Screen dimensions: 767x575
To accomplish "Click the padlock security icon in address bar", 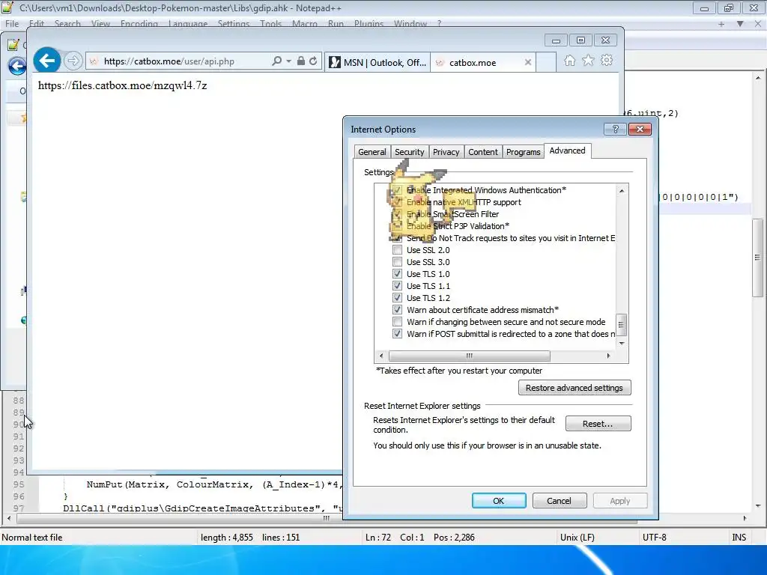I will tap(301, 61).
